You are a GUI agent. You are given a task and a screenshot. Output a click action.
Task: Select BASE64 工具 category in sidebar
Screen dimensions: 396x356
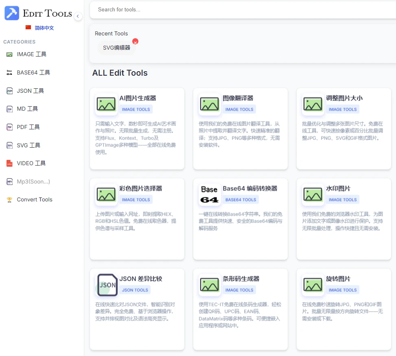pos(33,72)
